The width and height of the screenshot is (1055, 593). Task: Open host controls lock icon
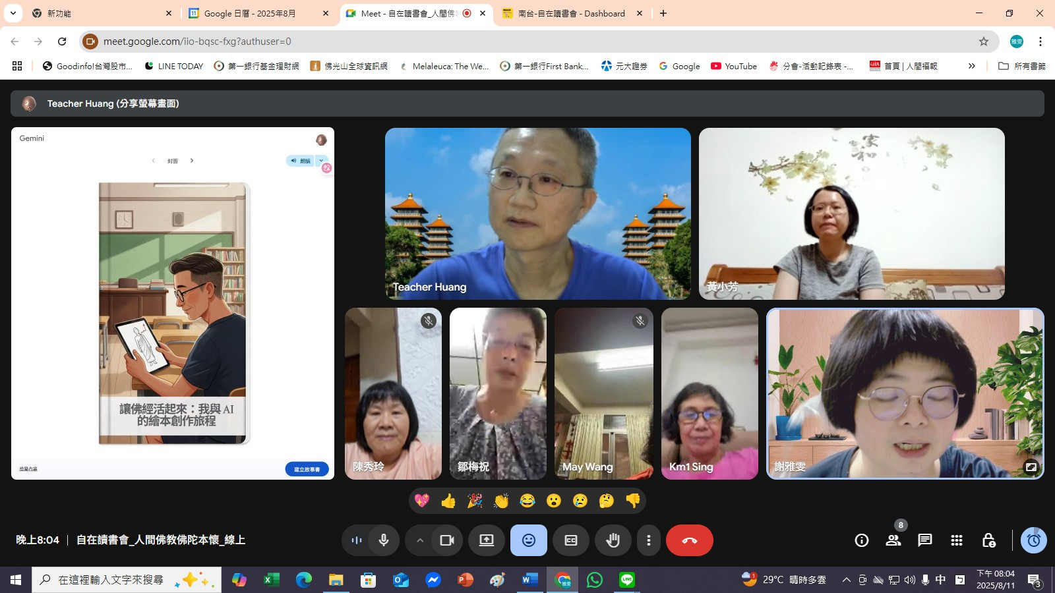pos(988,540)
